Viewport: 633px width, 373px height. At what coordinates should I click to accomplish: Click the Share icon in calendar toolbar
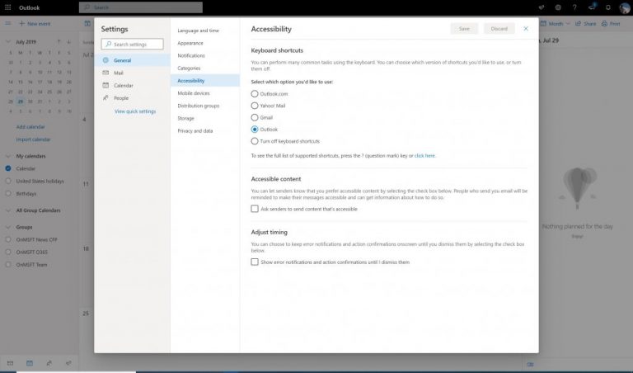point(578,23)
